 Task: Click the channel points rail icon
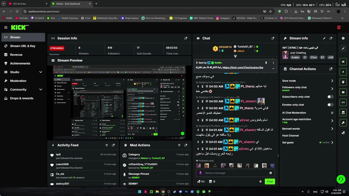[x=343, y=133]
